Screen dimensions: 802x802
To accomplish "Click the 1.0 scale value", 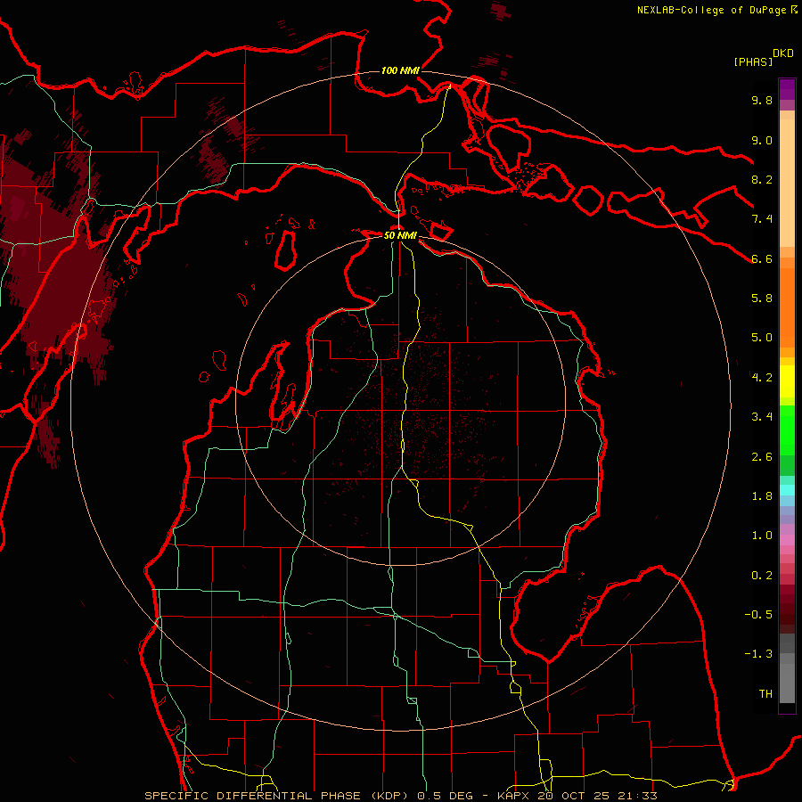I will (762, 536).
